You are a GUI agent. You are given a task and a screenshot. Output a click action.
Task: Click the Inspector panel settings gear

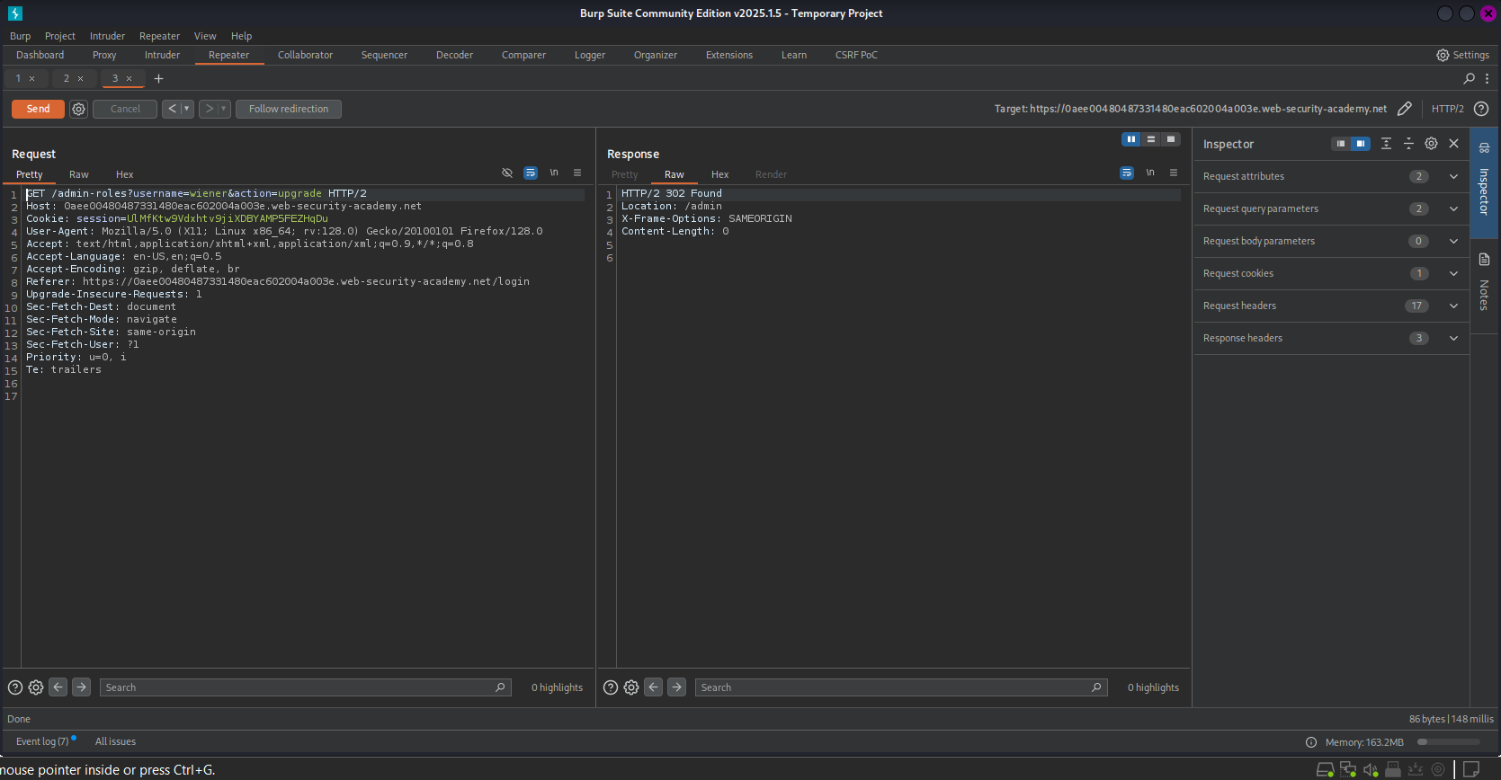1431,144
